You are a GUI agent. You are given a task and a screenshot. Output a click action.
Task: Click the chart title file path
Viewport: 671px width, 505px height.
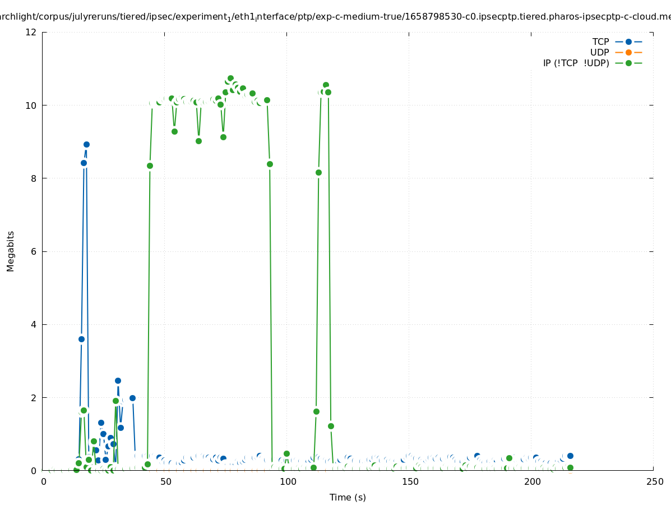click(335, 16)
